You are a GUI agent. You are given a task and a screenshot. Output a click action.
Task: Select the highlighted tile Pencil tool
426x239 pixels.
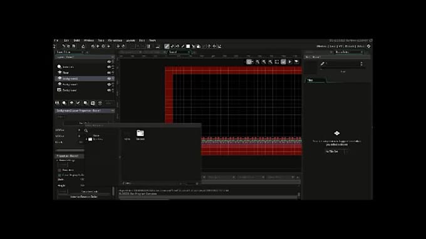click(x=167, y=46)
